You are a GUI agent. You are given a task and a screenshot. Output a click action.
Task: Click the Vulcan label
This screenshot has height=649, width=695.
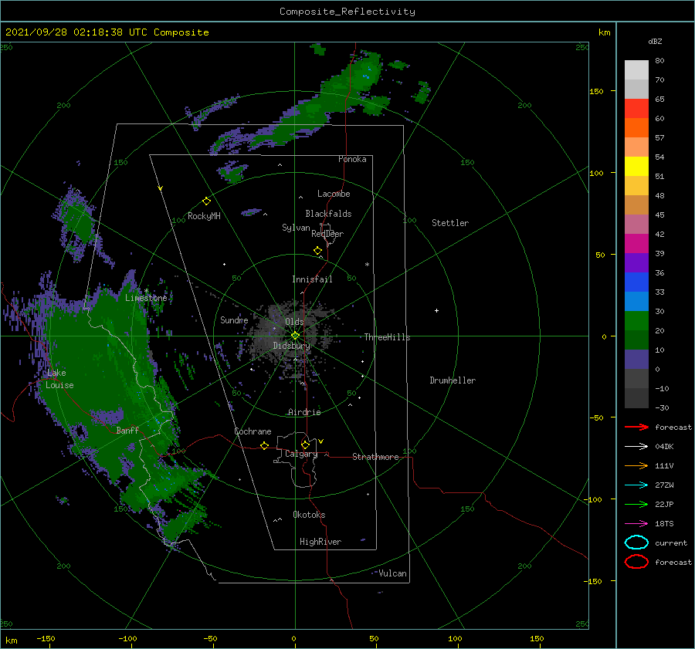pyautogui.click(x=393, y=573)
